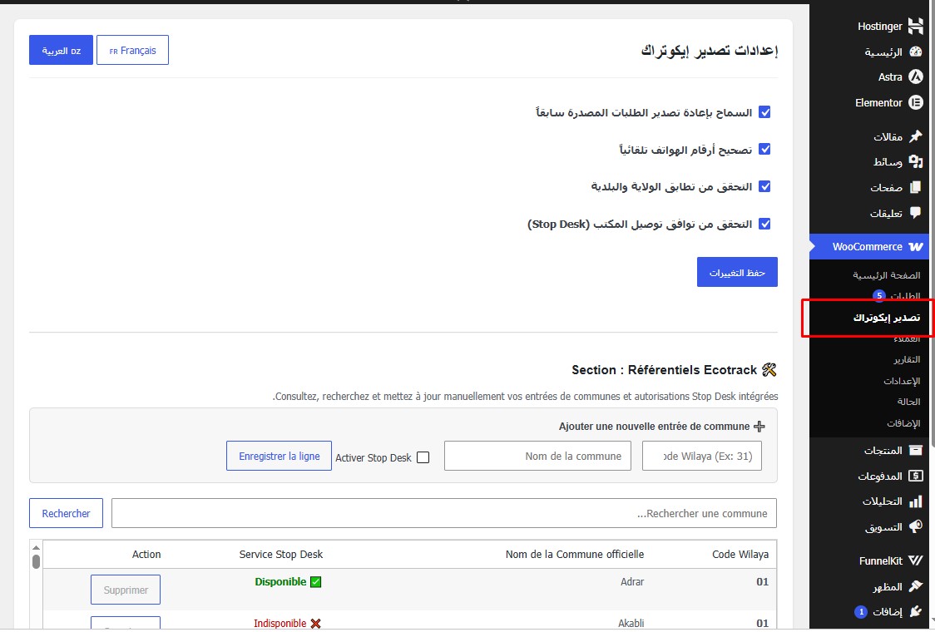Click the products icon for المنتجات
Screen dimensions: 935x632
(x=915, y=450)
